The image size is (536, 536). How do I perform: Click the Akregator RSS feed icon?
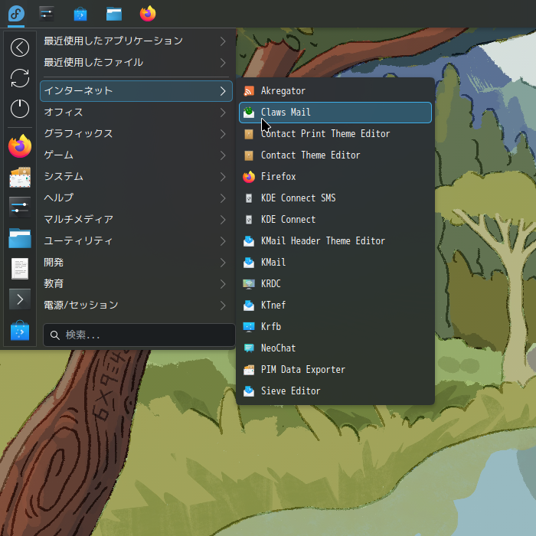point(249,91)
